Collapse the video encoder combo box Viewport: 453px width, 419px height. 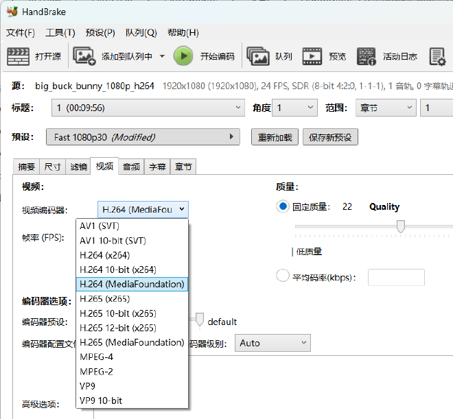(x=143, y=210)
